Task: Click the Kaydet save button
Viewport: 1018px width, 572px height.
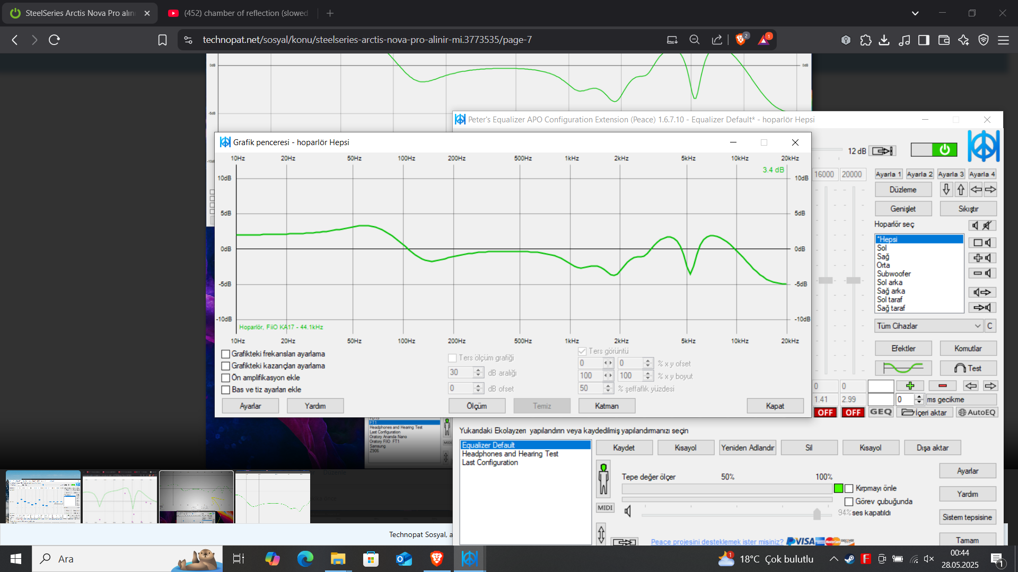Action: coord(624,448)
